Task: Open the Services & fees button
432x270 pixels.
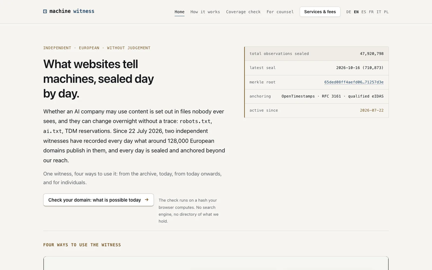Action: (x=320, y=12)
